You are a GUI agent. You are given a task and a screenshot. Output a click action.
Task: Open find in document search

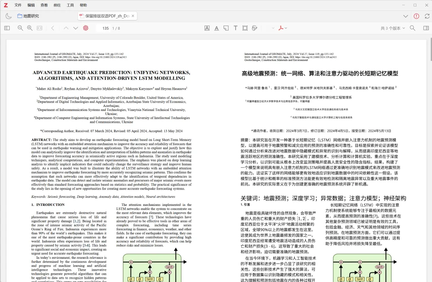coord(412,28)
